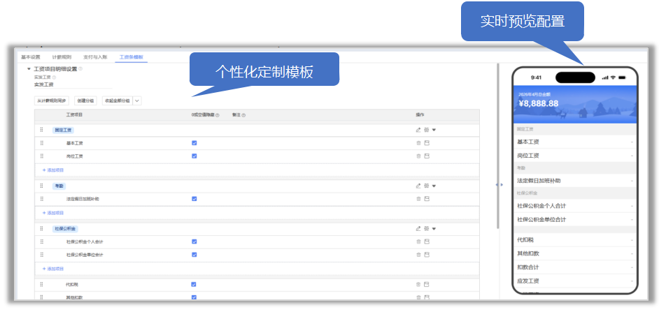Click 添加项目 link under 固定工资 group

pyautogui.click(x=53, y=170)
